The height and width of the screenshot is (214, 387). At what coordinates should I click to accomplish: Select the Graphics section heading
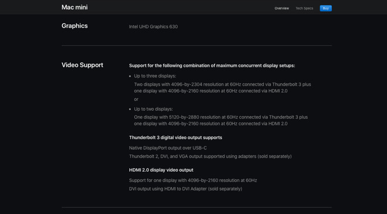74,26
